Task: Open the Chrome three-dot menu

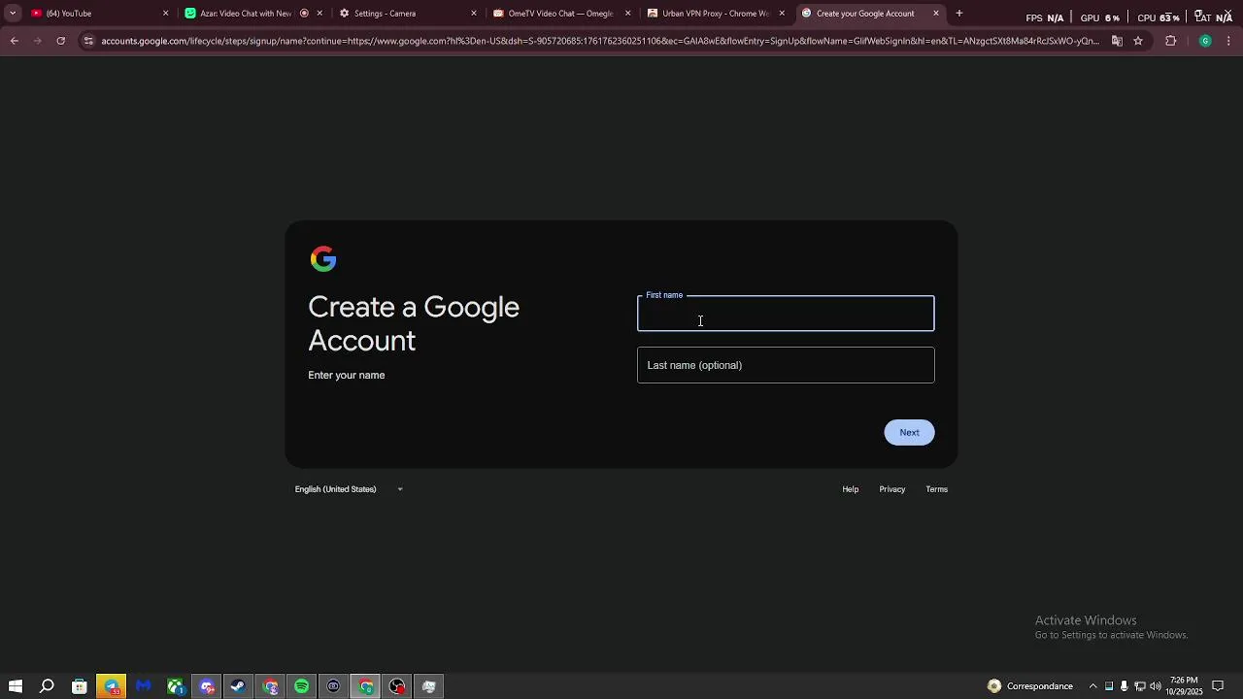Action: (x=1229, y=41)
